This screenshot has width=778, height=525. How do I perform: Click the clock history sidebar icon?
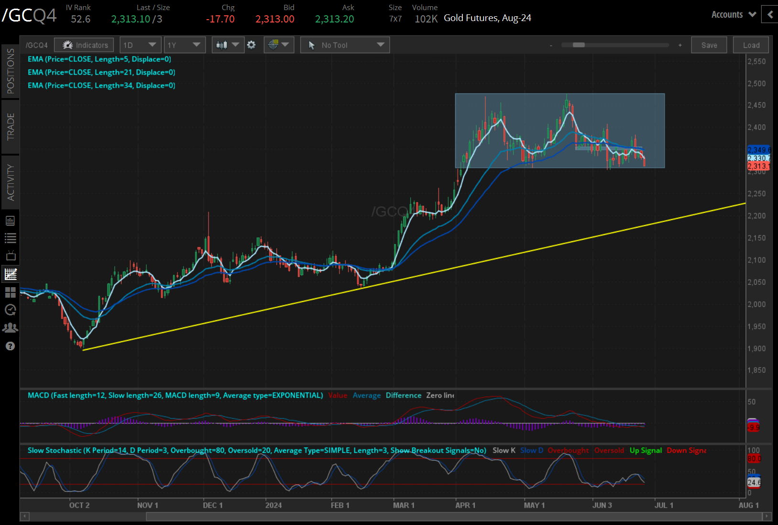[10, 310]
